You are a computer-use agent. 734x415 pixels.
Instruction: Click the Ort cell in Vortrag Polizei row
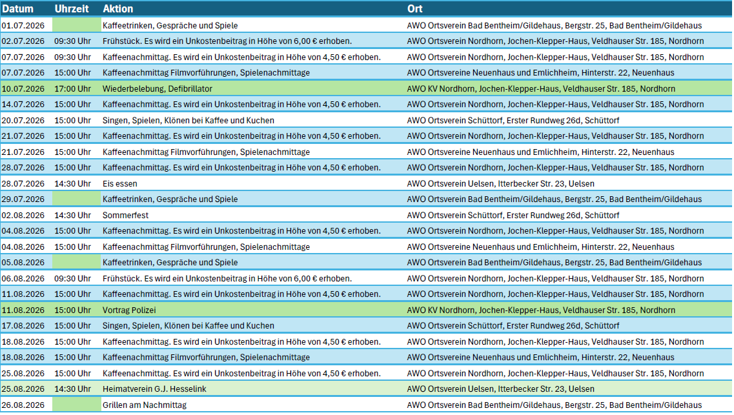click(541, 310)
